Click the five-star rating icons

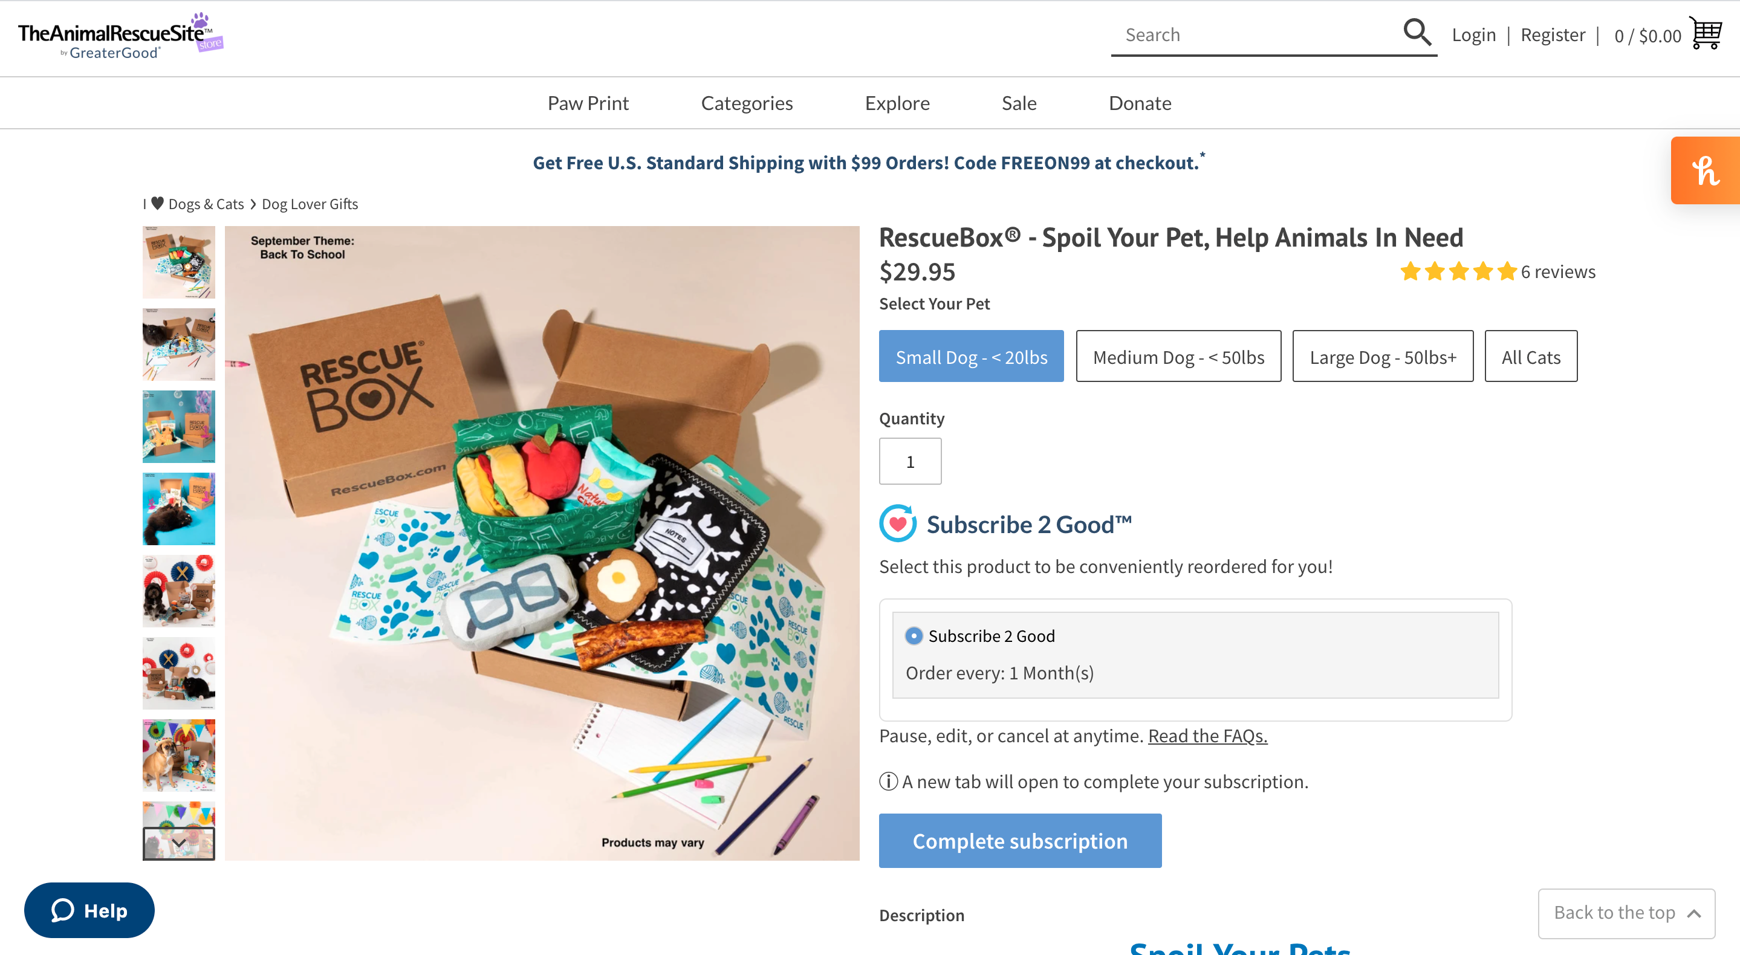pyautogui.click(x=1458, y=271)
